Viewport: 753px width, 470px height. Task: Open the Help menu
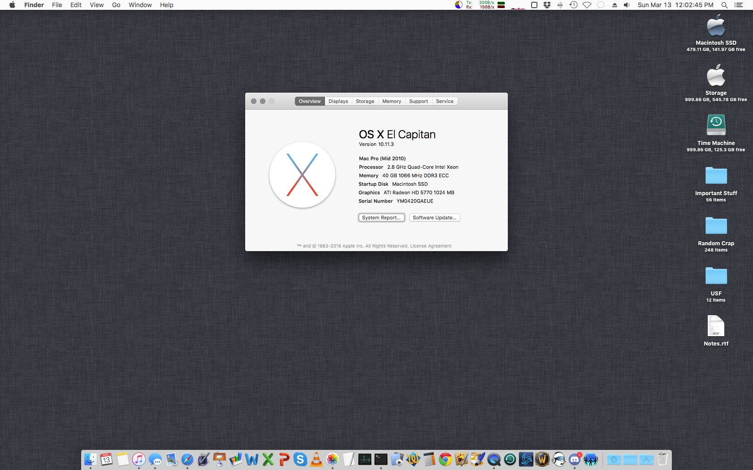pos(167,5)
